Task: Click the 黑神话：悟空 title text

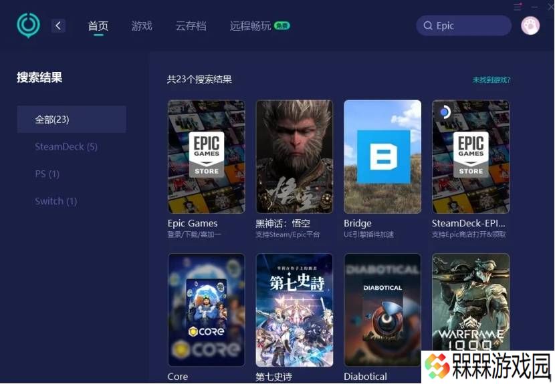Action: click(x=283, y=224)
